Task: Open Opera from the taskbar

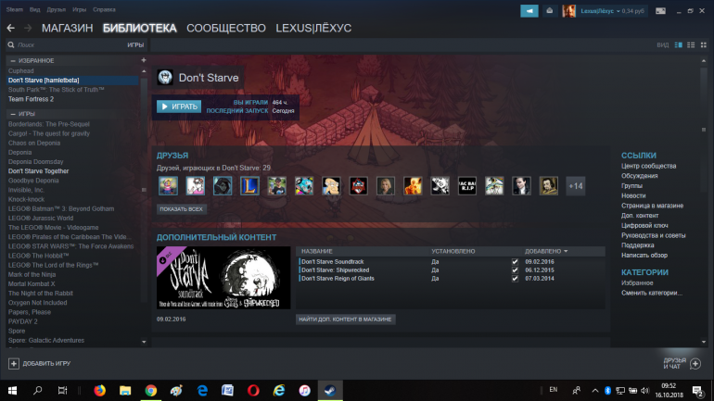Action: (254, 391)
